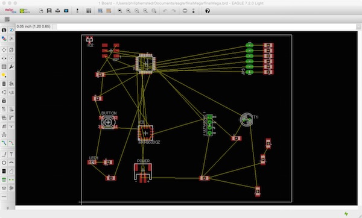Open the PCB quote button
362x218 pixels.
tap(25, 11)
